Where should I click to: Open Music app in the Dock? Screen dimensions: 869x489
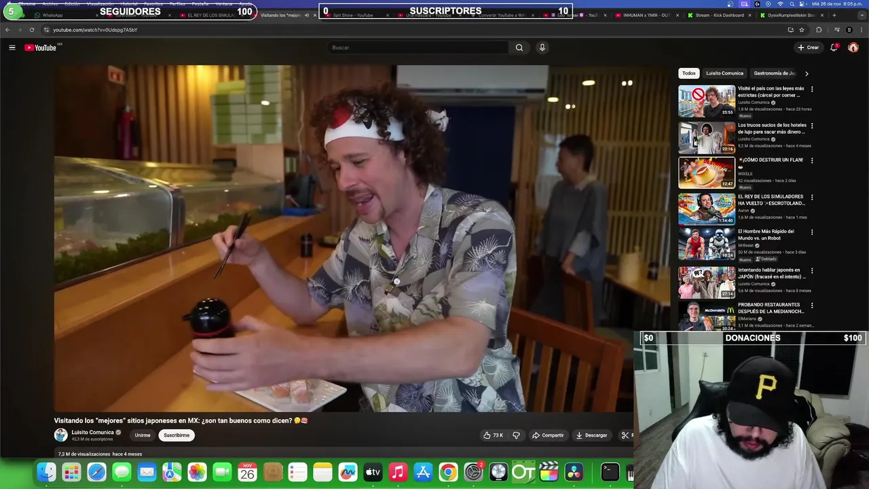pyautogui.click(x=398, y=472)
